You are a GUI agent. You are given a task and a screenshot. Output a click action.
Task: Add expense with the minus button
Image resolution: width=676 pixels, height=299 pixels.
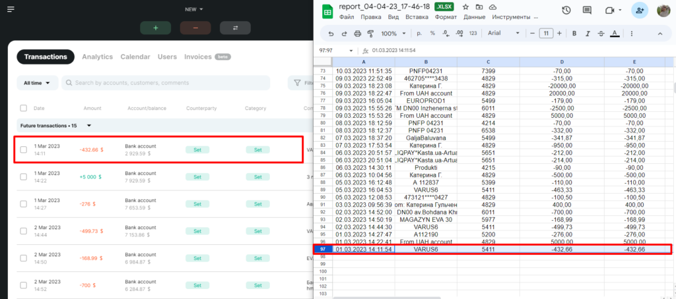[195, 28]
